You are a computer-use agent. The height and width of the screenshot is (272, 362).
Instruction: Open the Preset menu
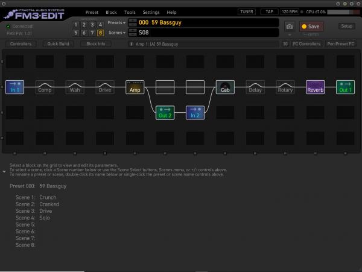(x=92, y=12)
